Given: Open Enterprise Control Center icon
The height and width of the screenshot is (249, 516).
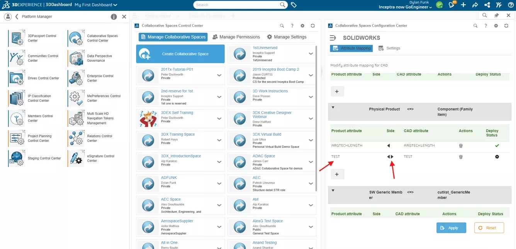Looking at the screenshot, I should click(76, 78).
